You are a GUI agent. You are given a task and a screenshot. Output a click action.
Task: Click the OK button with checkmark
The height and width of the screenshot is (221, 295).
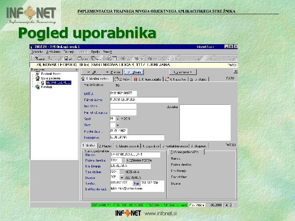pyautogui.click(x=92, y=72)
